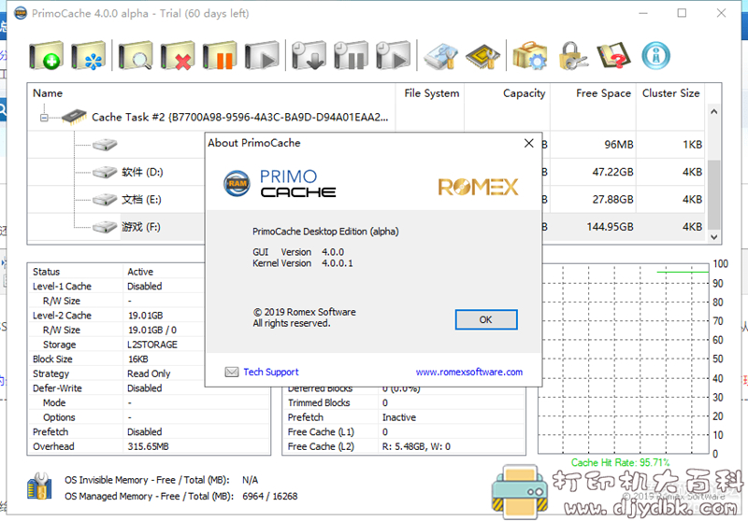This screenshot has height=521, width=748.
Task: Click the Flush Deferred Write down-arrow icon
Action: (309, 56)
